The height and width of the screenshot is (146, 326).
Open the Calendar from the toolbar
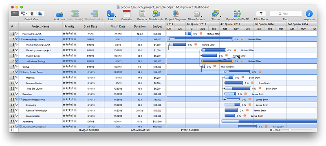pyautogui.click(x=127, y=14)
